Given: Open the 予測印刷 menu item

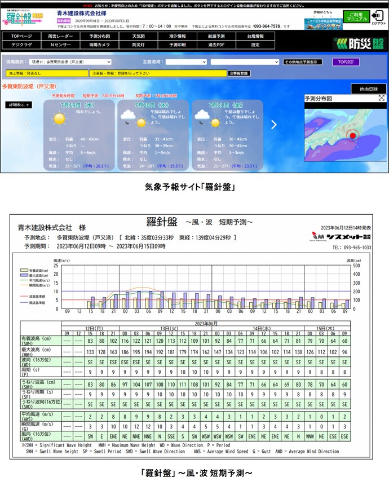Looking at the screenshot, I should (x=178, y=45).
